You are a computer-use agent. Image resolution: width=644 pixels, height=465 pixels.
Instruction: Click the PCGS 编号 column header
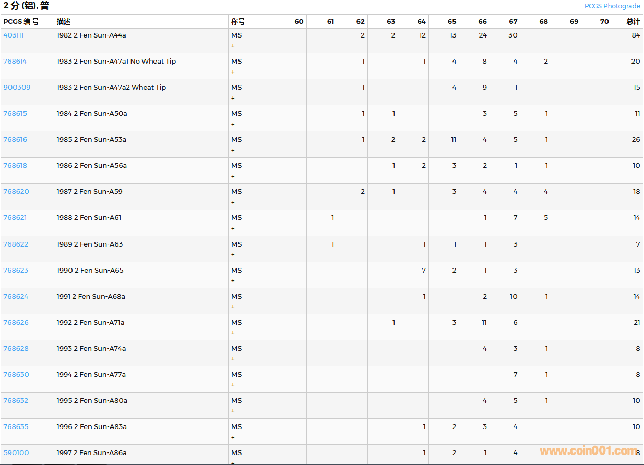21,22
